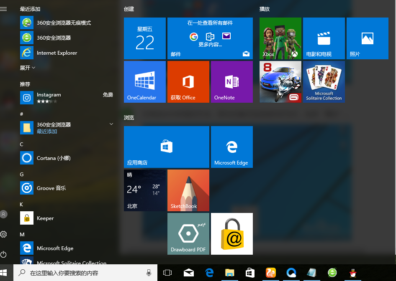Open the hamburger menu at top left

(x=4, y=8)
